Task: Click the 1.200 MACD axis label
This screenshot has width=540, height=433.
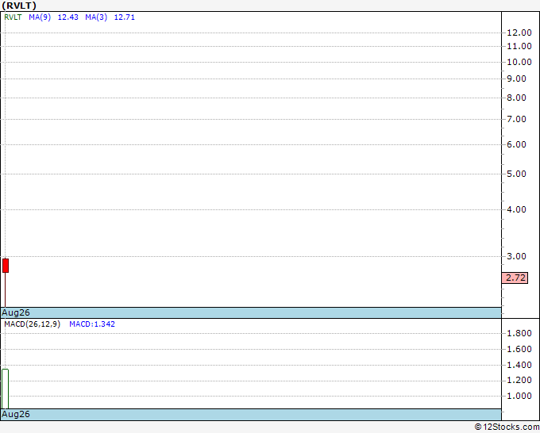Action: (x=519, y=381)
